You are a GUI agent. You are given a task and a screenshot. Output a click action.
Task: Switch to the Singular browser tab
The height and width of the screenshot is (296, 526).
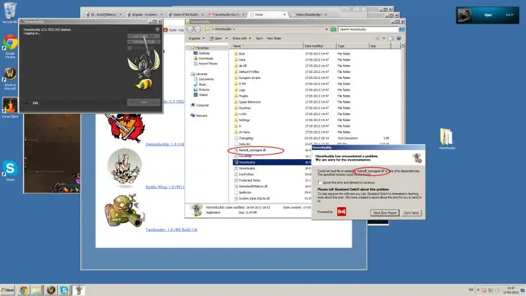(x=145, y=14)
